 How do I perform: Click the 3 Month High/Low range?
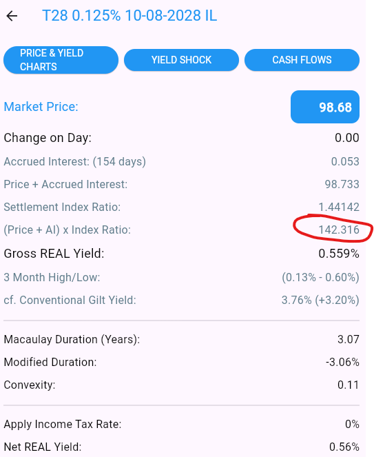coord(320,277)
